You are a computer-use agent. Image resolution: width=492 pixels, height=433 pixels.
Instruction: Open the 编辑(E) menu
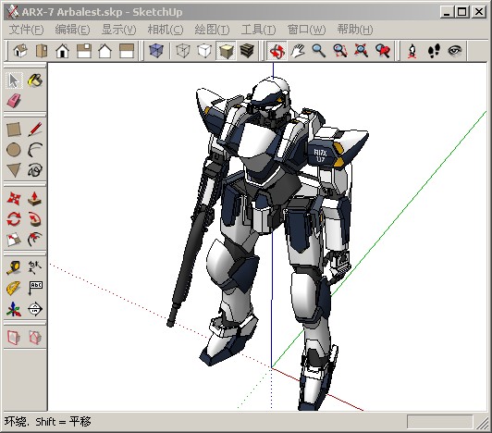[x=72, y=30]
